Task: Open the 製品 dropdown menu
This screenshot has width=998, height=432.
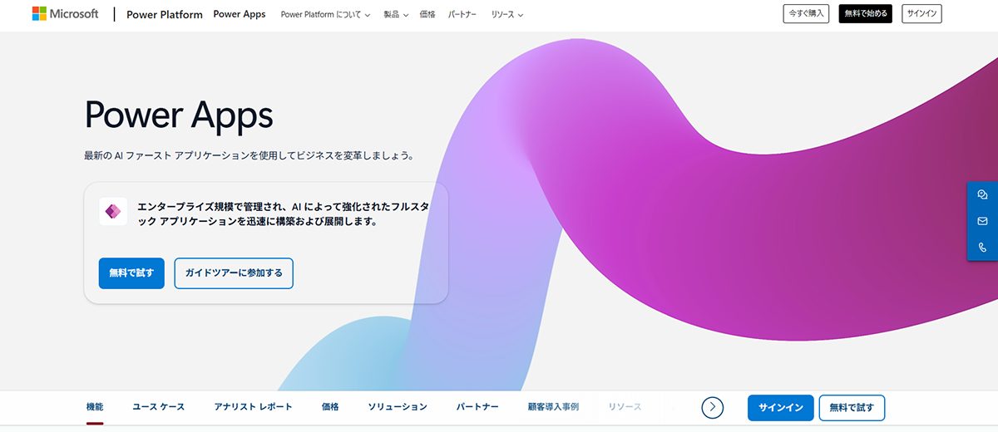Action: [x=396, y=15]
